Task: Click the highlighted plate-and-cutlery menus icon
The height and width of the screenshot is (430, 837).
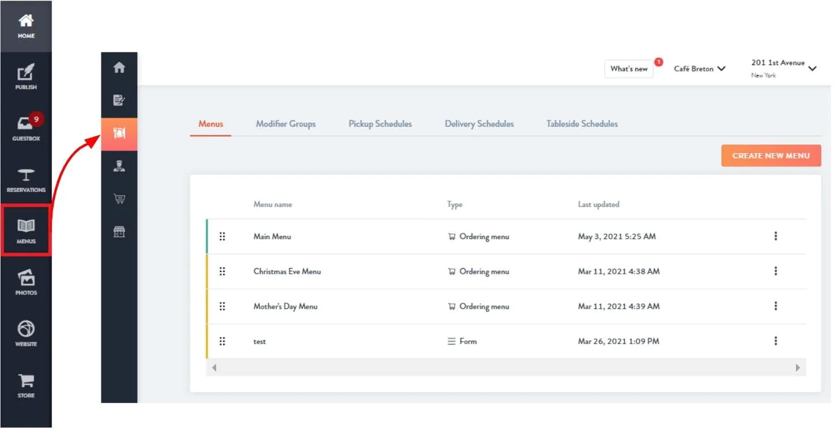Action: [x=119, y=134]
